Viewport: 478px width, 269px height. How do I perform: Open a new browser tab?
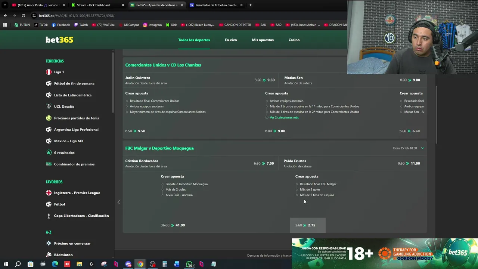coord(250,5)
